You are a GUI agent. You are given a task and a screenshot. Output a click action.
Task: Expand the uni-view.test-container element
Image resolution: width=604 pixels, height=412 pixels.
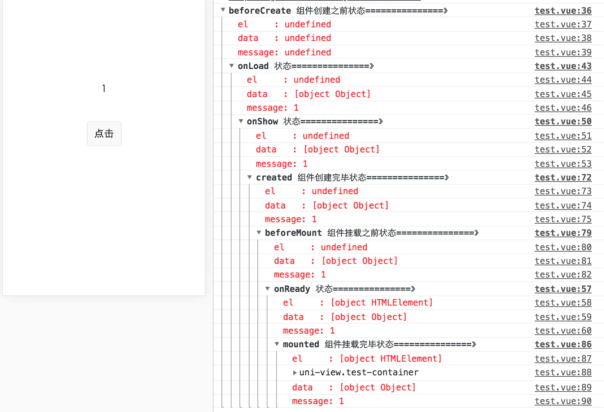(295, 373)
